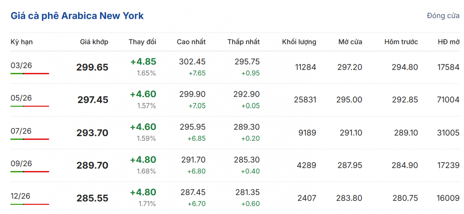The image size is (464, 214).
Task: Select the 12/26 contract term
Action: pos(21,196)
